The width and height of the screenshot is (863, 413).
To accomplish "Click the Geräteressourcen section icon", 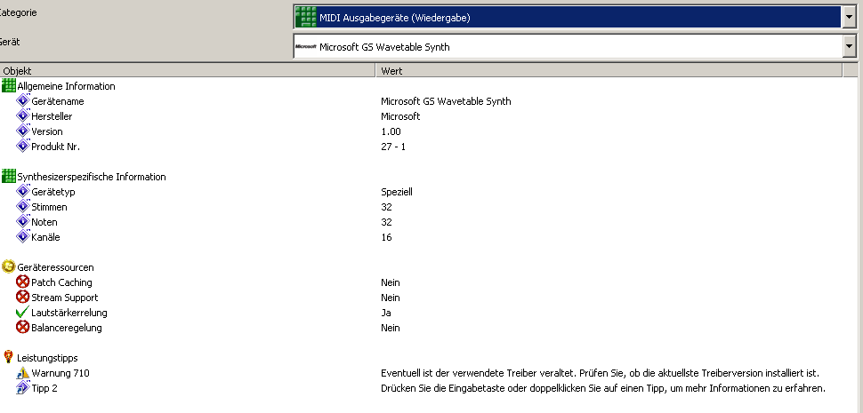I will tap(9, 266).
